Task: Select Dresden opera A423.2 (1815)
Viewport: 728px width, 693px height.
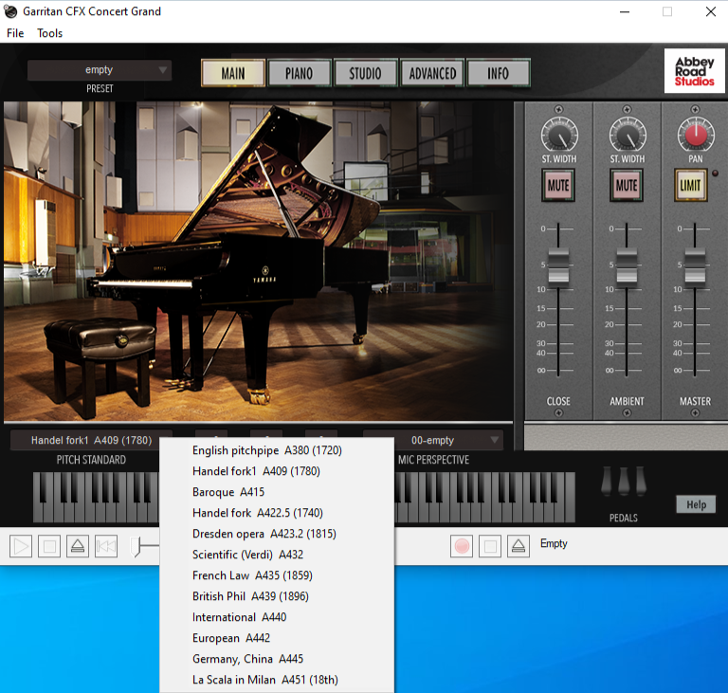Action: click(277, 534)
